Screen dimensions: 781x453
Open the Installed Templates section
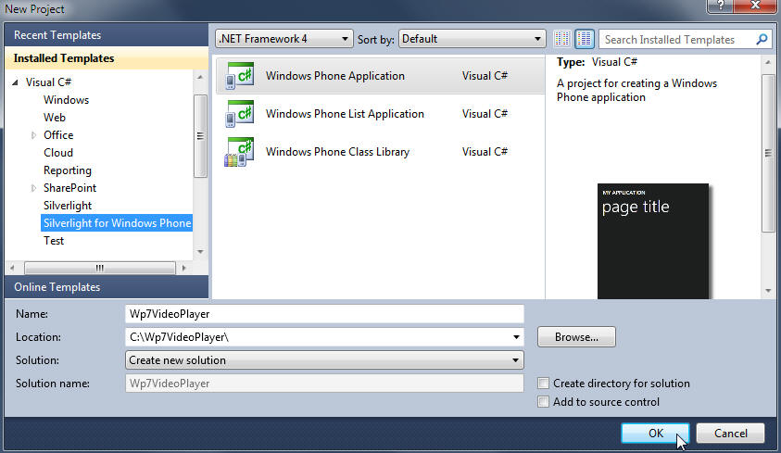(x=107, y=58)
